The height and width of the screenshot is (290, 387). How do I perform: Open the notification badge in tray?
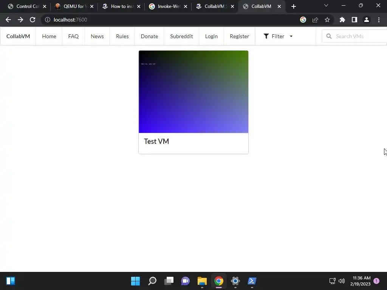coord(376,281)
